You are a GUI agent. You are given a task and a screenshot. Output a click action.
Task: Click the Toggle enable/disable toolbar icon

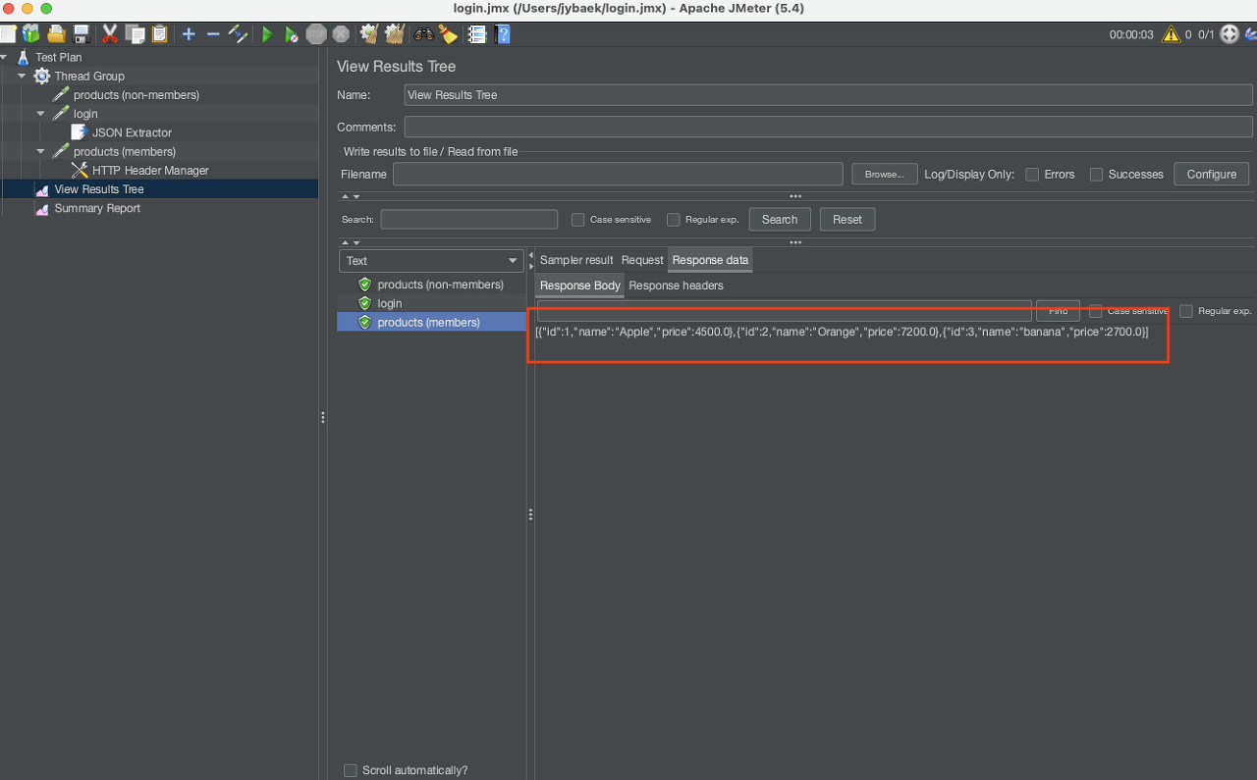238,34
